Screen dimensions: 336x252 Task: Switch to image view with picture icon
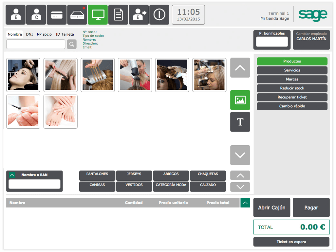[x=240, y=100]
